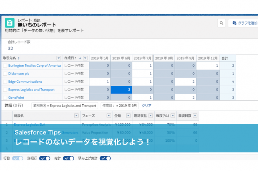The width and height of the screenshot is (258, 171).
Task: Click the 2019年5月 column header
Action: 100,58
